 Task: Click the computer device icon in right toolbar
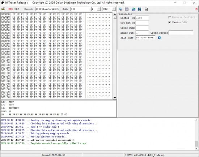click(121, 9)
